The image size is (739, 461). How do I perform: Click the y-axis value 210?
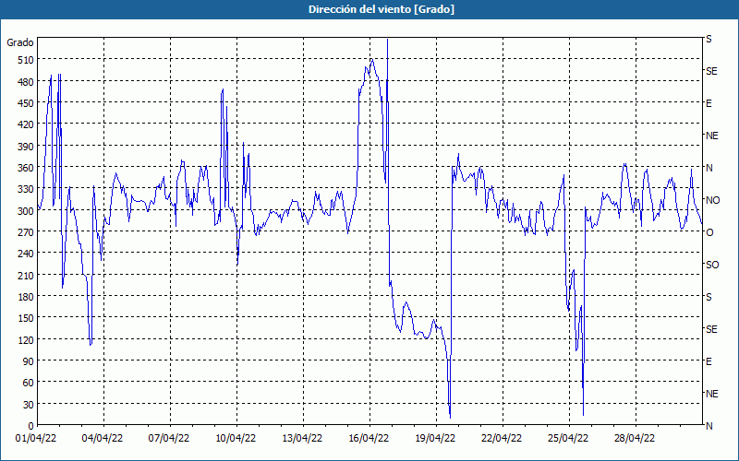tap(26, 275)
